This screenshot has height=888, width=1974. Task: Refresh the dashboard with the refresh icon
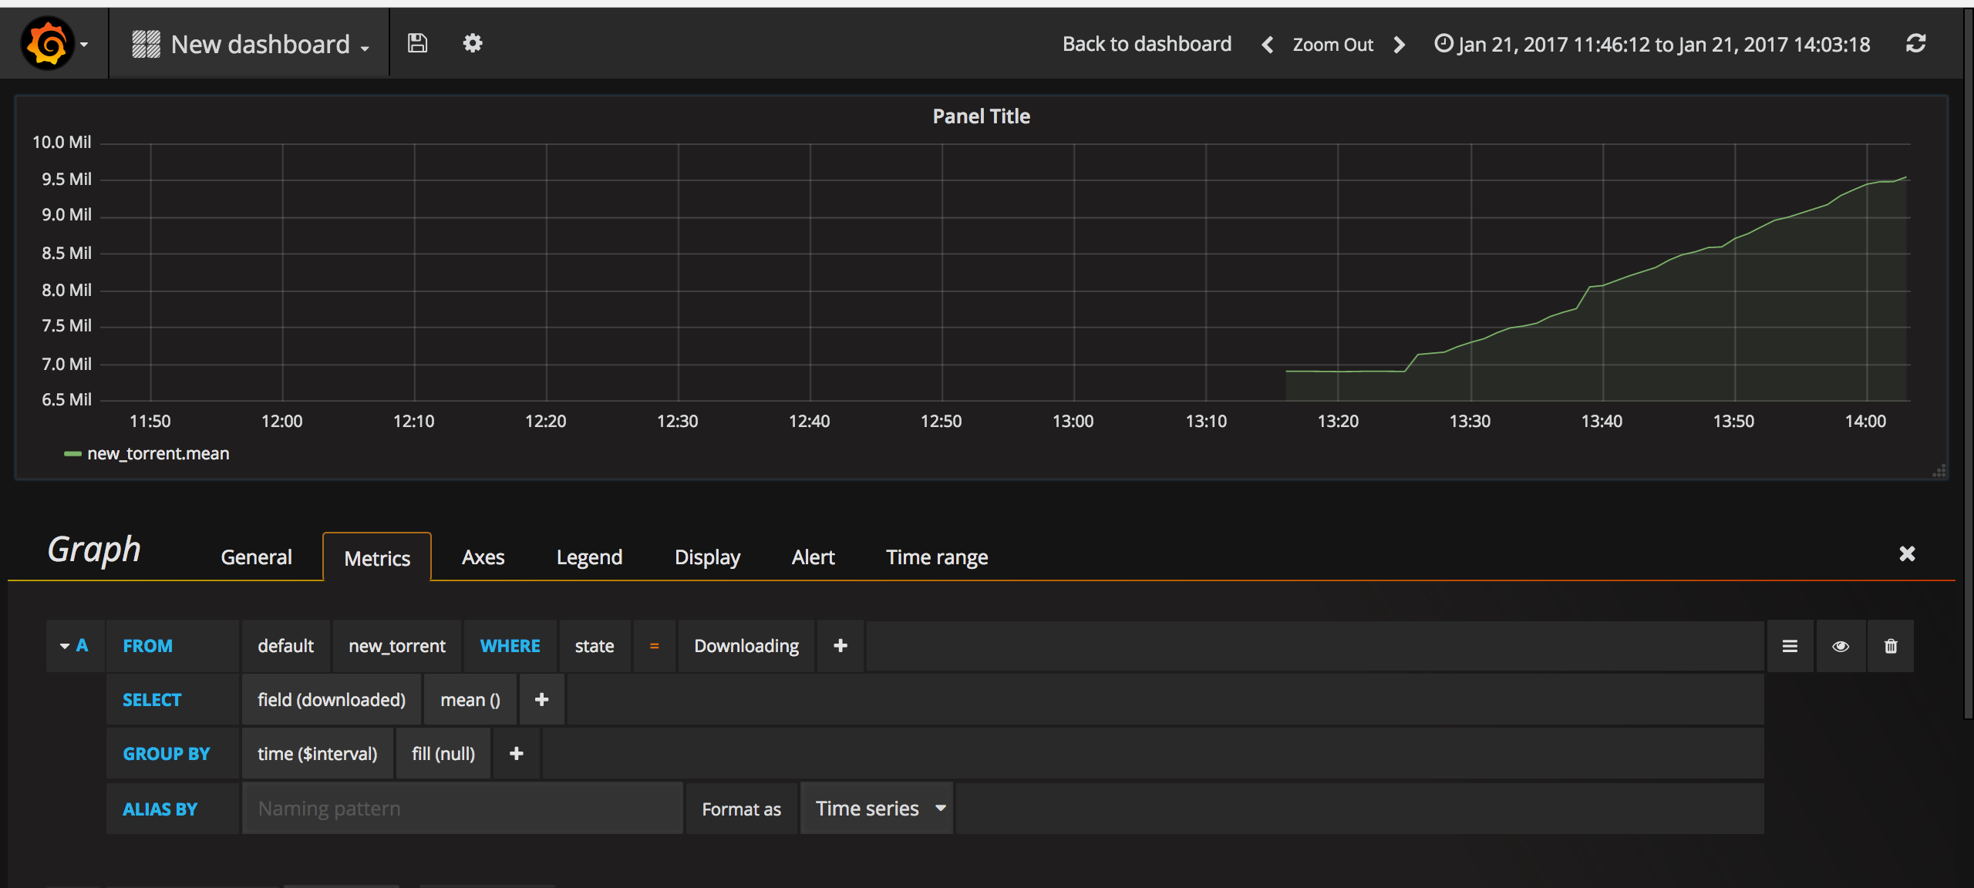tap(1918, 43)
